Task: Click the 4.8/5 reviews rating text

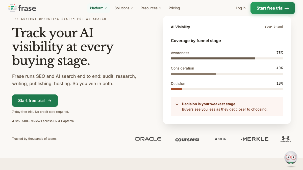Action: (x=43, y=121)
